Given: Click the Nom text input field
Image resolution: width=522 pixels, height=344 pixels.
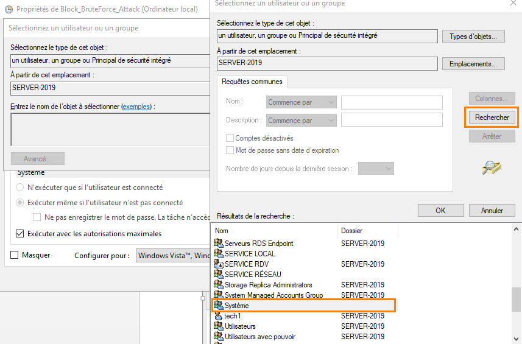Looking at the screenshot, I should point(392,102).
